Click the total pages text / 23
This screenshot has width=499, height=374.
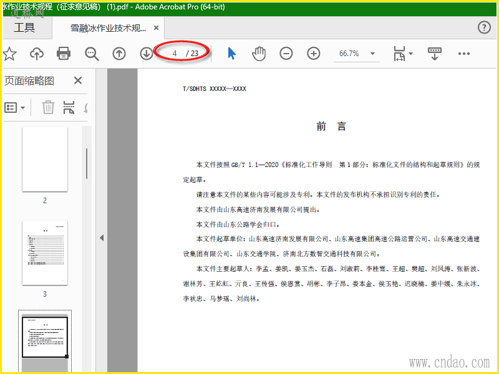[192, 54]
